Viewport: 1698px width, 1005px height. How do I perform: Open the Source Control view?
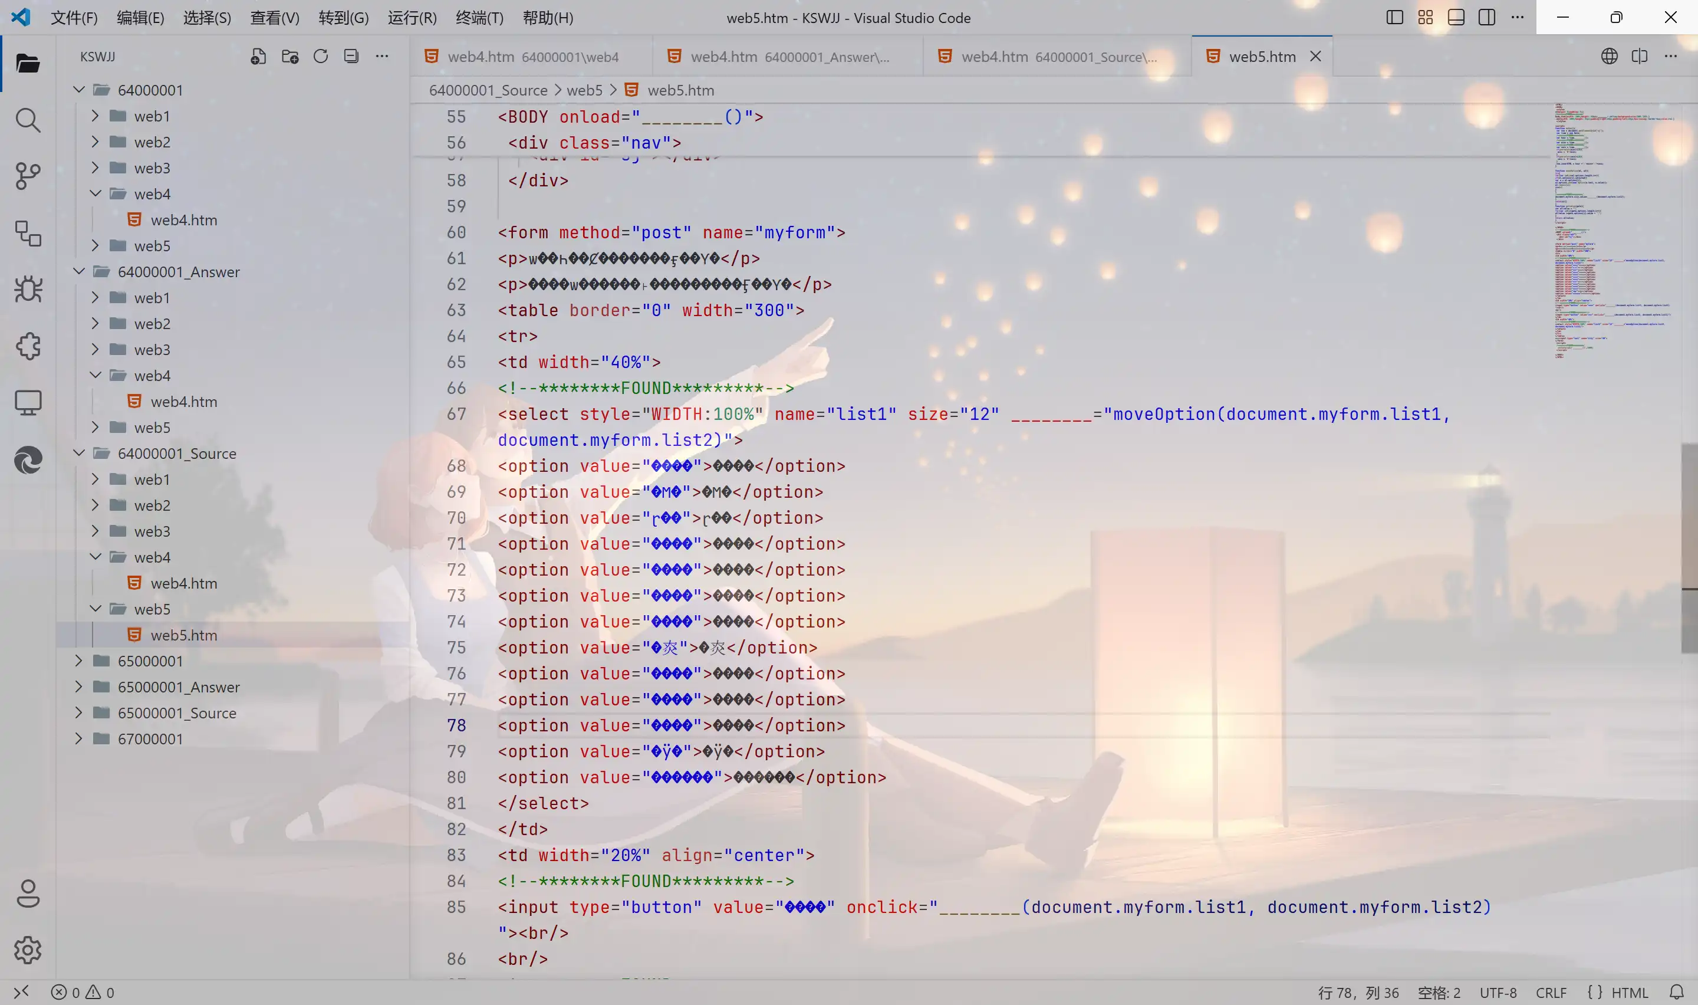28,177
